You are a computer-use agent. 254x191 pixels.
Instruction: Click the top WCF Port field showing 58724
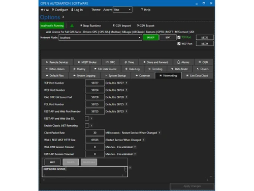tap(205, 44)
